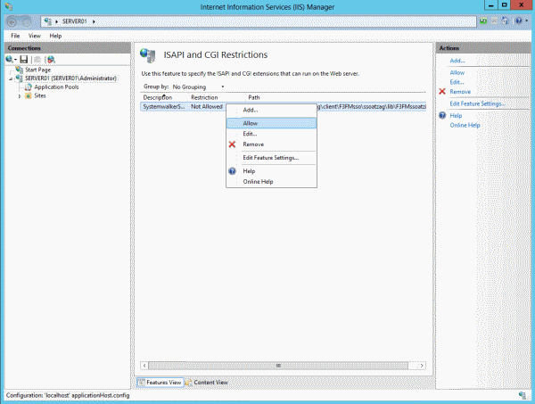Click Add... in the Actions pane
The image size is (535, 404).
[457, 61]
